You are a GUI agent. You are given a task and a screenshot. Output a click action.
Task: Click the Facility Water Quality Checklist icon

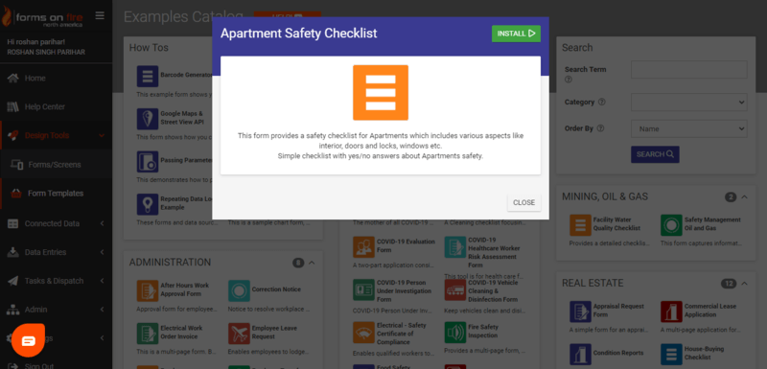tap(580, 225)
